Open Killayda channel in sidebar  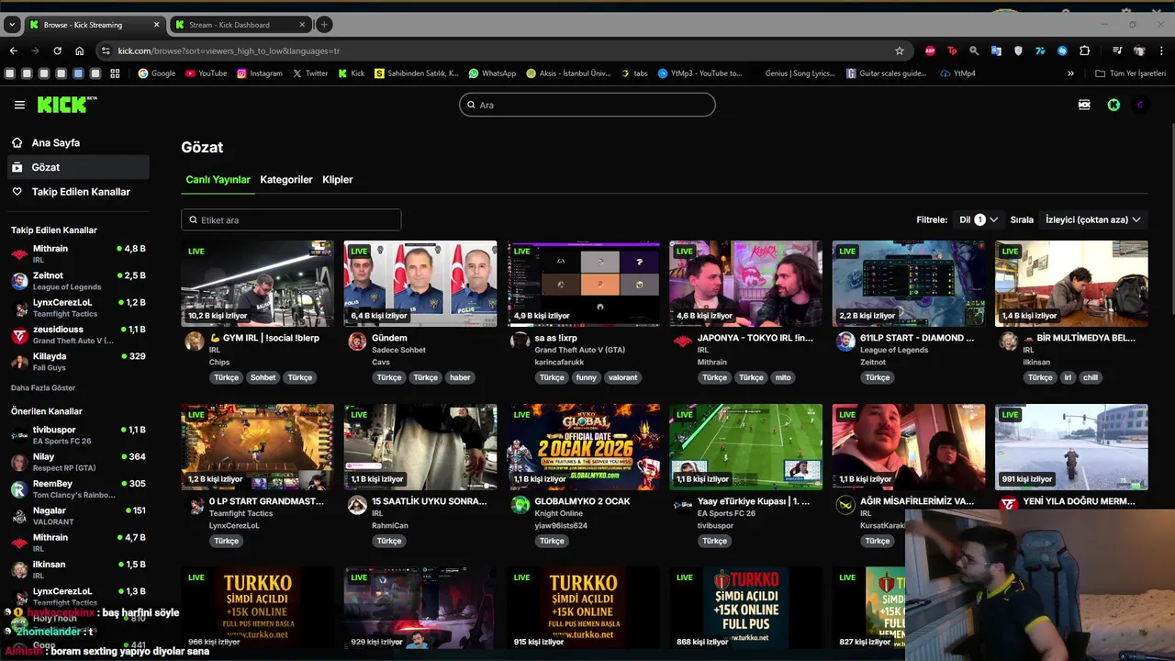[x=78, y=361]
